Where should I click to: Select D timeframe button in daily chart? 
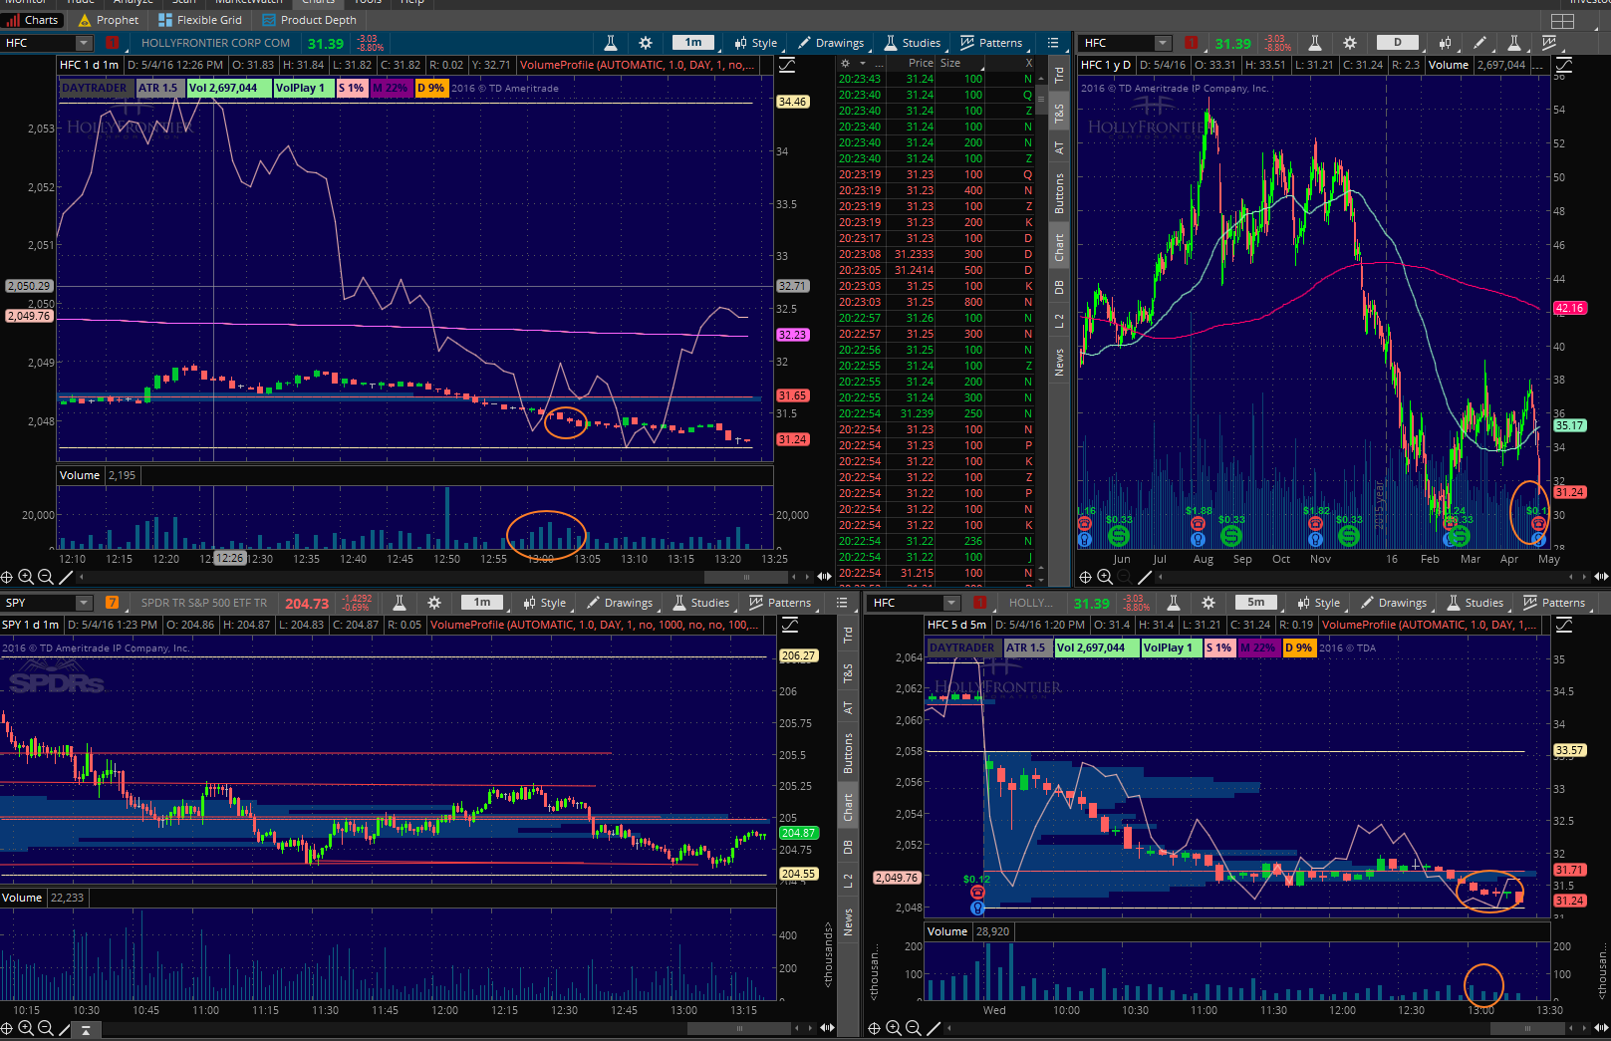1398,43
